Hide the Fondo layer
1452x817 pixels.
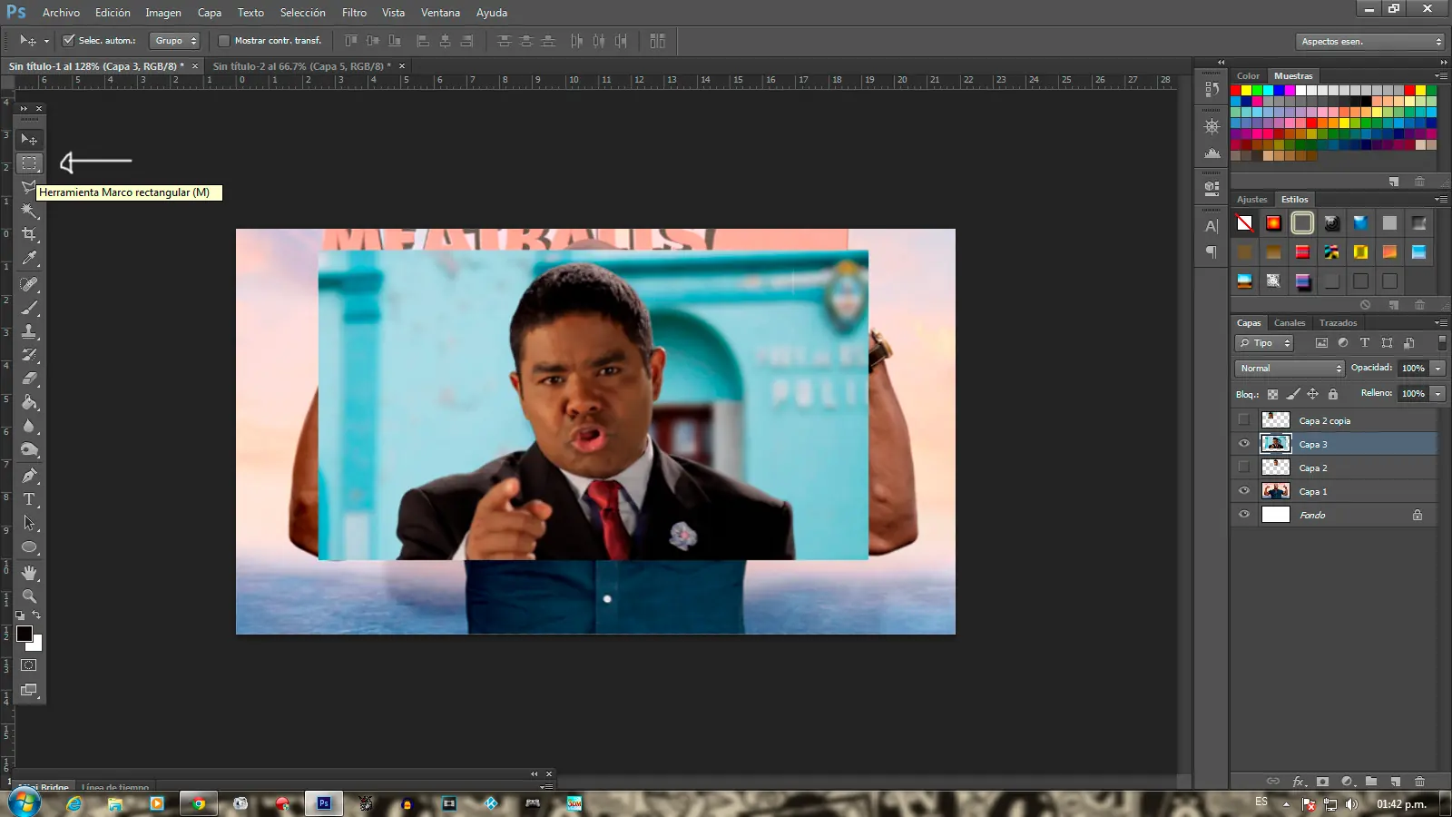coord(1244,515)
